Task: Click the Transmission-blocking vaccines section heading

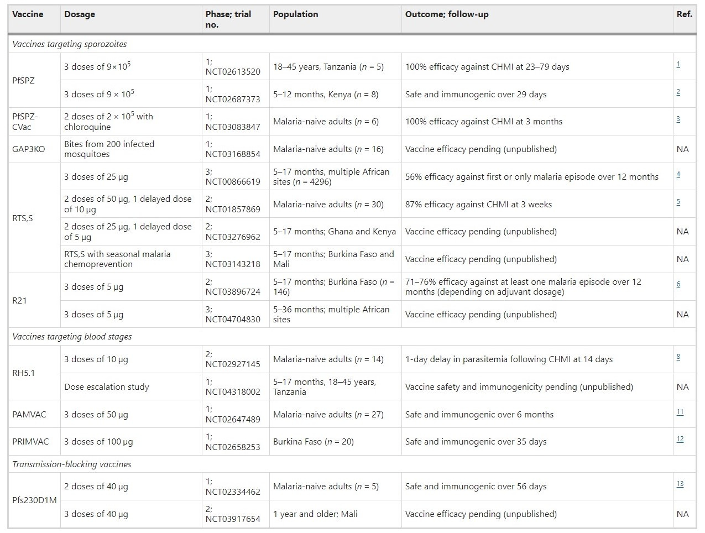Action: [x=72, y=464]
